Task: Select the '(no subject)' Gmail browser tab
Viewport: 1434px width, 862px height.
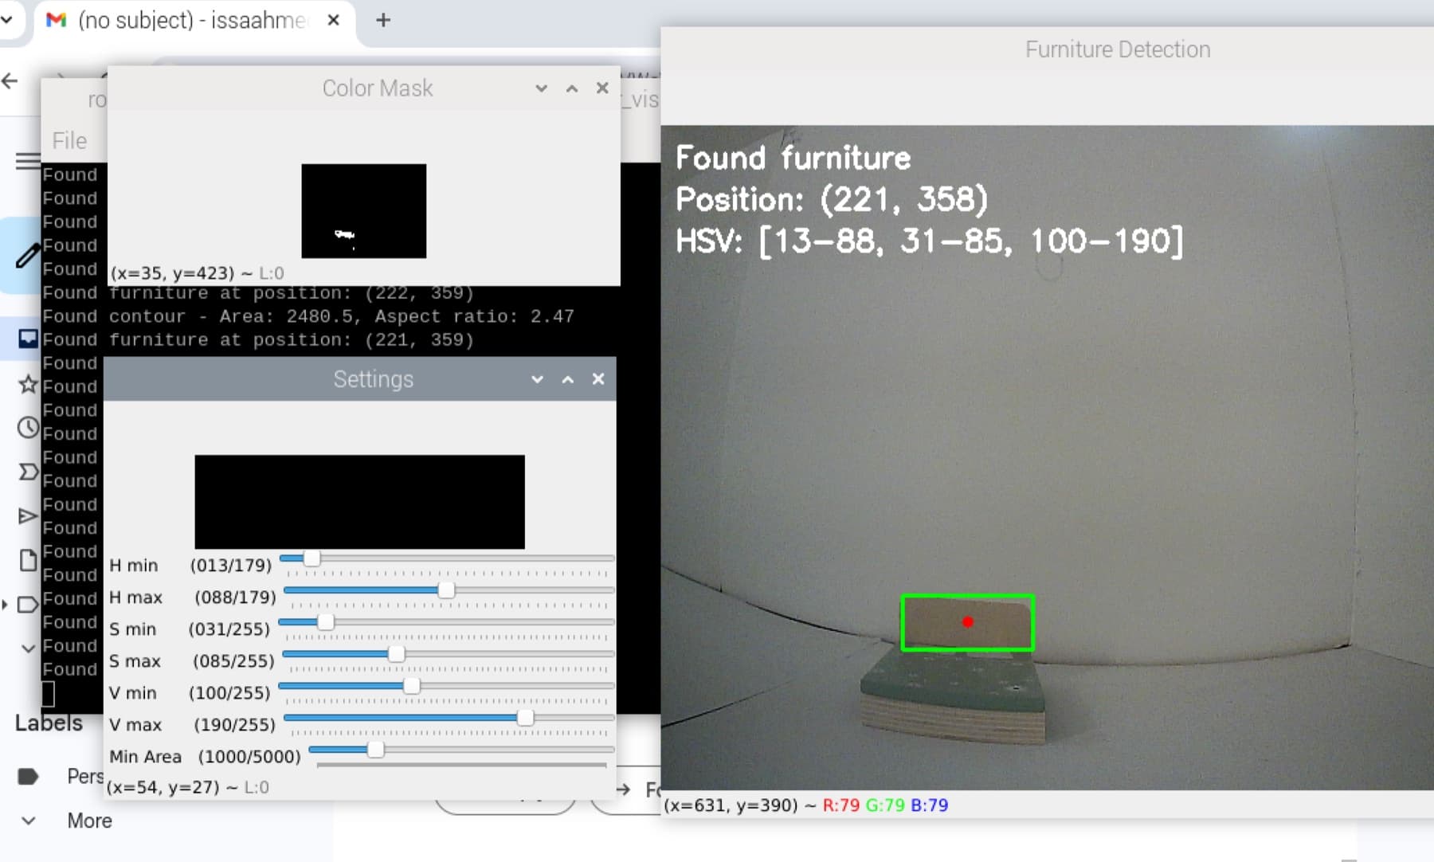Action: tap(194, 20)
